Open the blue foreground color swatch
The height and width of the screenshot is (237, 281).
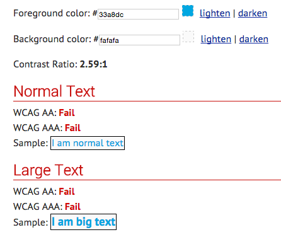(188, 11)
